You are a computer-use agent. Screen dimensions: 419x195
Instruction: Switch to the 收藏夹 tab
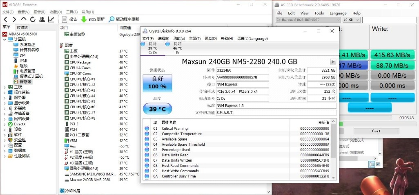tap(22, 27)
